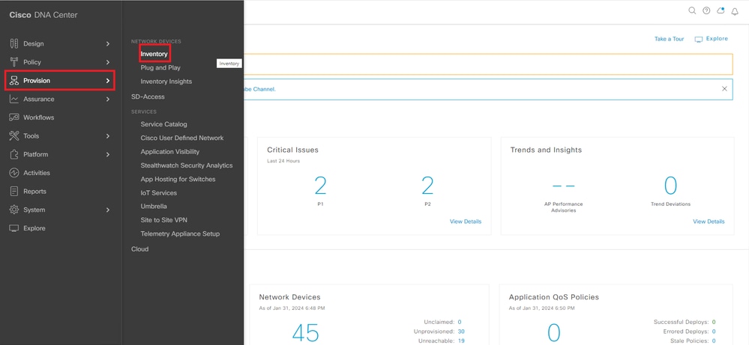Expand the Policy menu chevron
The width and height of the screenshot is (749, 345).
(108, 62)
